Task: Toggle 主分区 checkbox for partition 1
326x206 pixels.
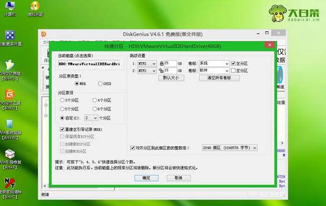Action: pyautogui.click(x=239, y=64)
